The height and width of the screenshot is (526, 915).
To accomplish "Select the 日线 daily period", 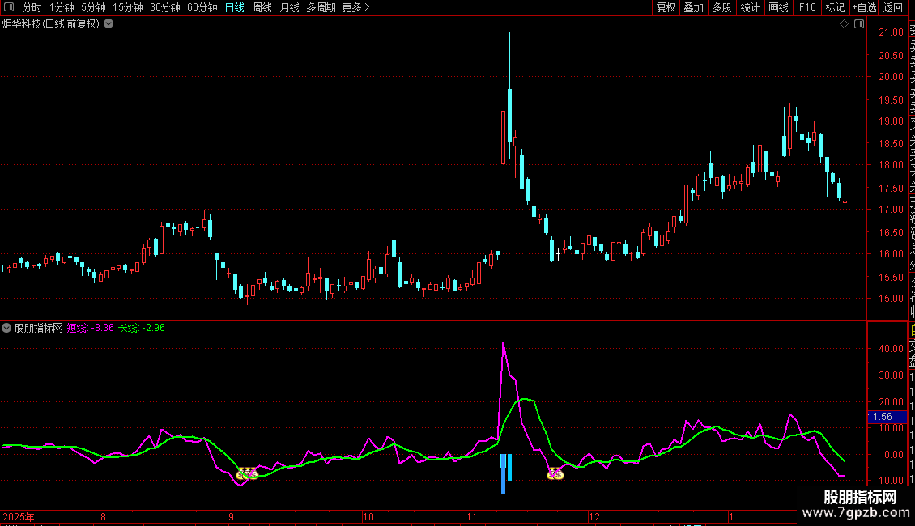I will tap(235, 8).
